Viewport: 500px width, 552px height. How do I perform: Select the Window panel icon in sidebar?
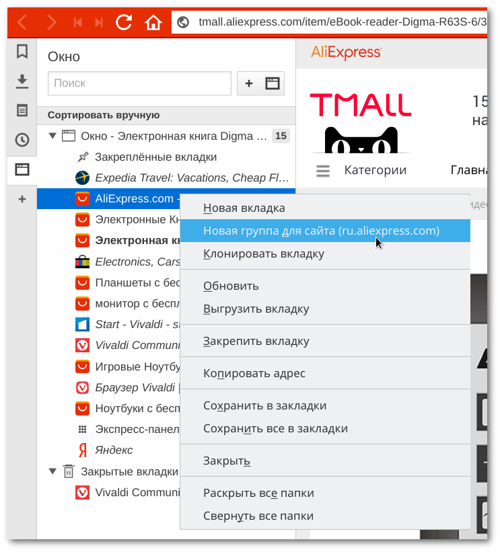[22, 169]
